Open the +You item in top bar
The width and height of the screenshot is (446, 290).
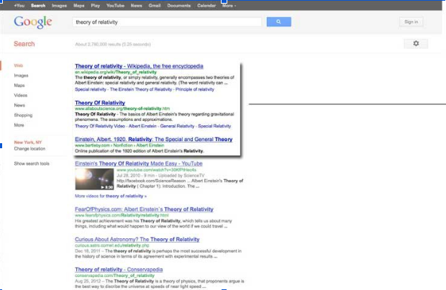pyautogui.click(x=19, y=6)
